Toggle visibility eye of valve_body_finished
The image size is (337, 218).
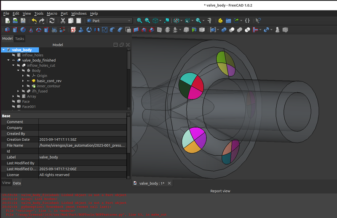point(13,60)
